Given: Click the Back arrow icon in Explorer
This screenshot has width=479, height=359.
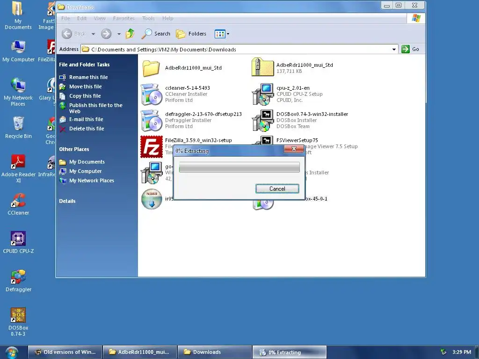Looking at the screenshot, I should click(x=67, y=34).
